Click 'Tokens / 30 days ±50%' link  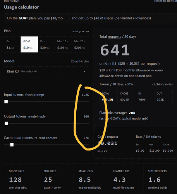[x=116, y=84]
